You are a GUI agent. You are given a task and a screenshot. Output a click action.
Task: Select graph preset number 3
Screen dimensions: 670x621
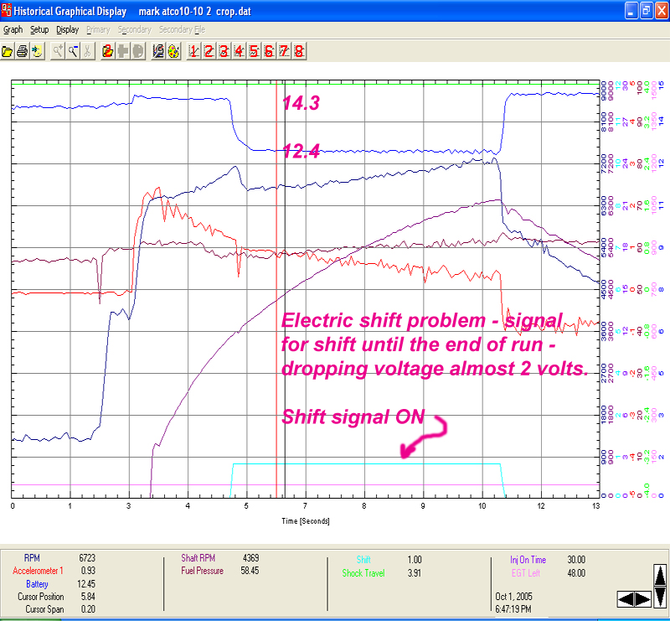224,51
